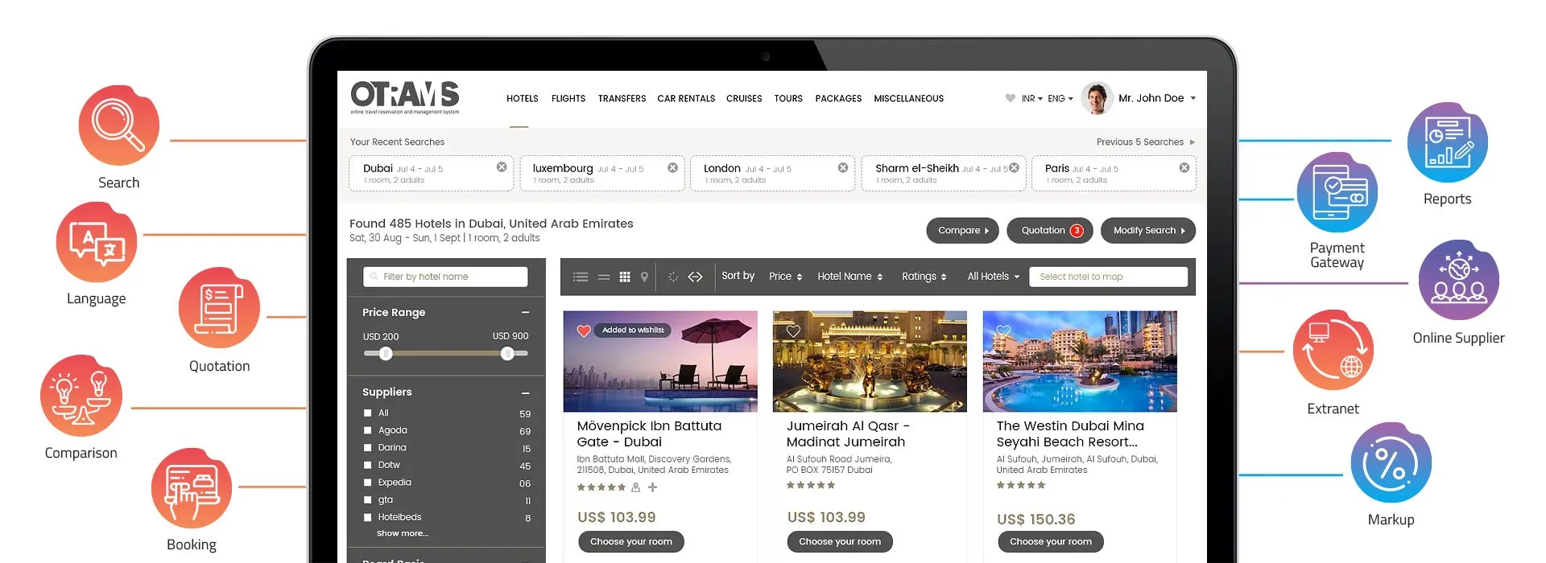Screen dimensions: 1546x563
Task: Switch to list view icon in toolbar
Action: click(x=581, y=277)
